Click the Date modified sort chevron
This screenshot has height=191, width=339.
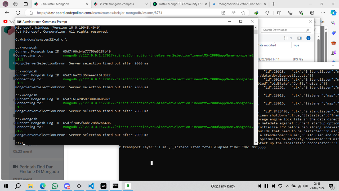(273, 42)
